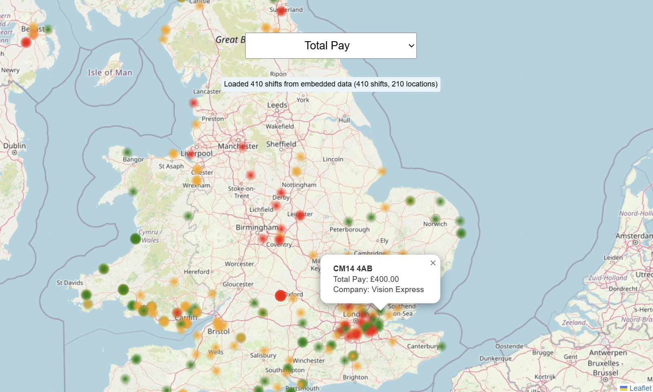Click the orange marker on the coast east of Lincoln
This screenshot has height=392, width=653.
click(x=382, y=171)
